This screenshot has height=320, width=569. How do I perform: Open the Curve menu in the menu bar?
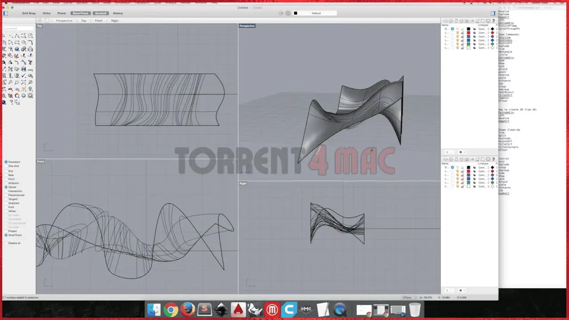point(68,3)
